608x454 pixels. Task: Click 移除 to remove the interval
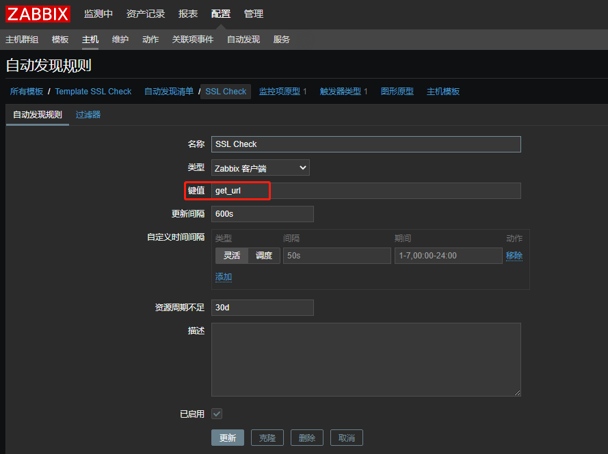point(514,256)
